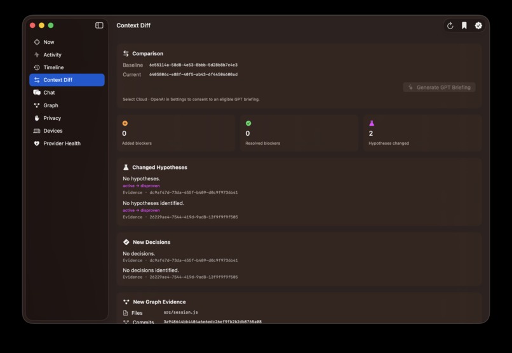Click the Cloud OpenAI consent hint text
The width and height of the screenshot is (512, 353).
point(191,100)
